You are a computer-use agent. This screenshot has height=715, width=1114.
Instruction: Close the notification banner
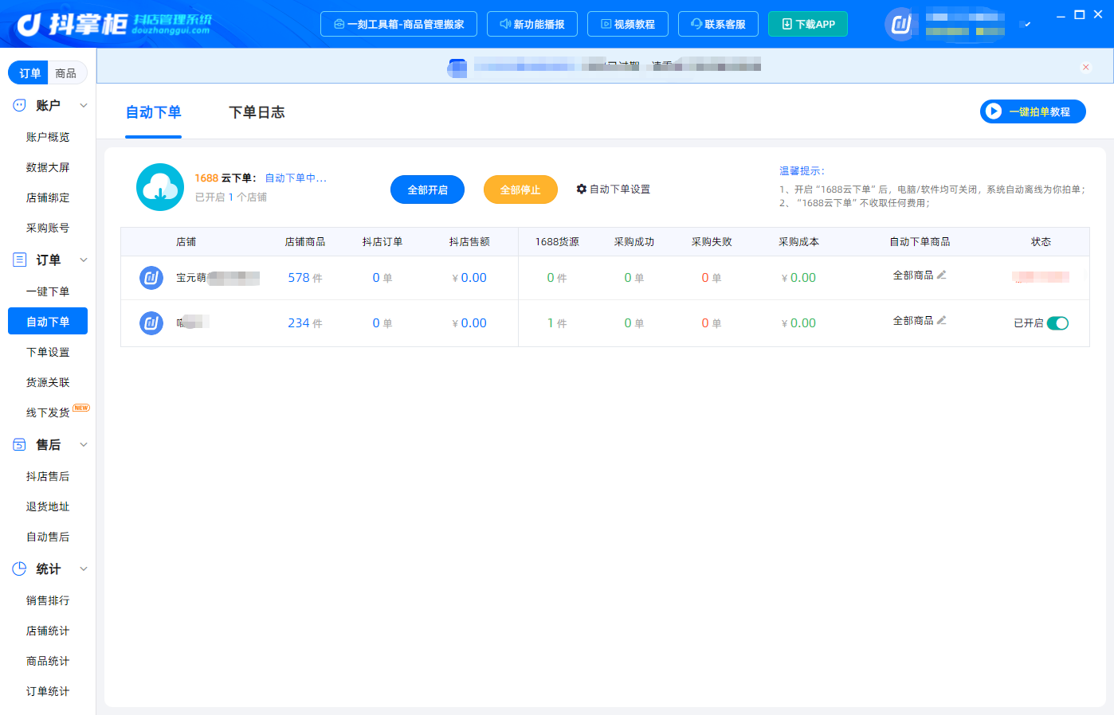click(x=1085, y=67)
